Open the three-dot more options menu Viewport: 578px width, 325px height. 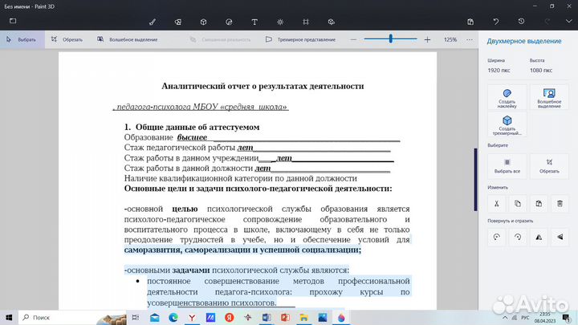point(470,39)
